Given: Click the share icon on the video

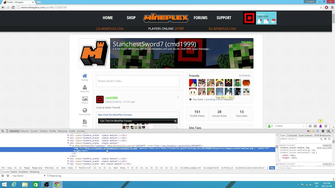Looking at the screenshot, I should click(175, 121).
